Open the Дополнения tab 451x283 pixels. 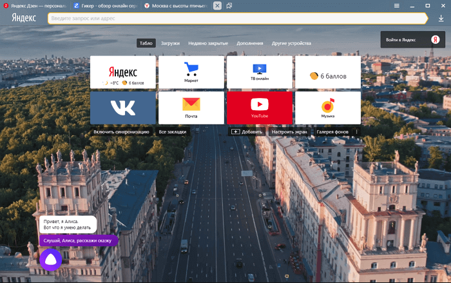tap(249, 43)
